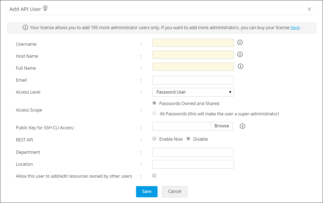The image size is (323, 203).
Task: Cancel adding the API user
Action: tap(174, 192)
